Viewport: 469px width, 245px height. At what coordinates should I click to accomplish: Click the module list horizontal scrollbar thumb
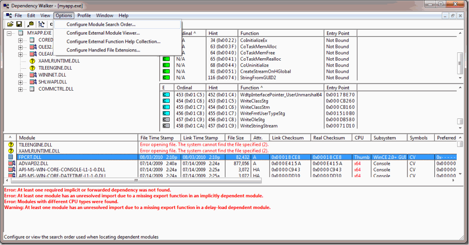pyautogui.click(x=136, y=180)
